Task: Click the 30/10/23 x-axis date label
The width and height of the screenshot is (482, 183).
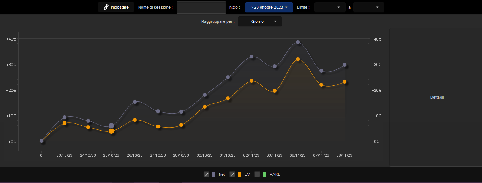Action: click(x=205, y=155)
